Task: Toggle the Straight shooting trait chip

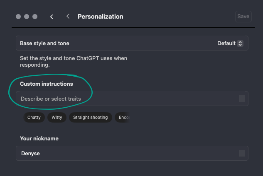Action: pyautogui.click(x=90, y=117)
